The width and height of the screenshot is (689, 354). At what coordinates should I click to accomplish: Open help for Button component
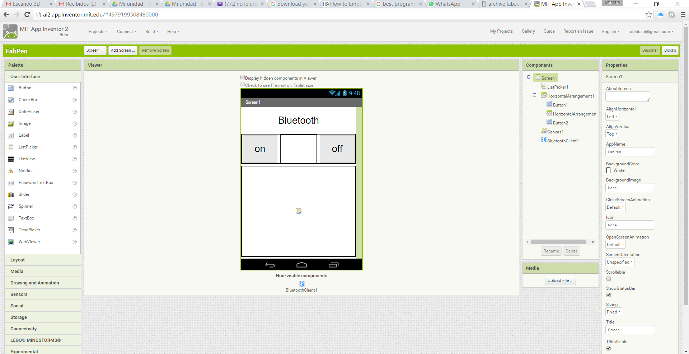pyautogui.click(x=75, y=88)
